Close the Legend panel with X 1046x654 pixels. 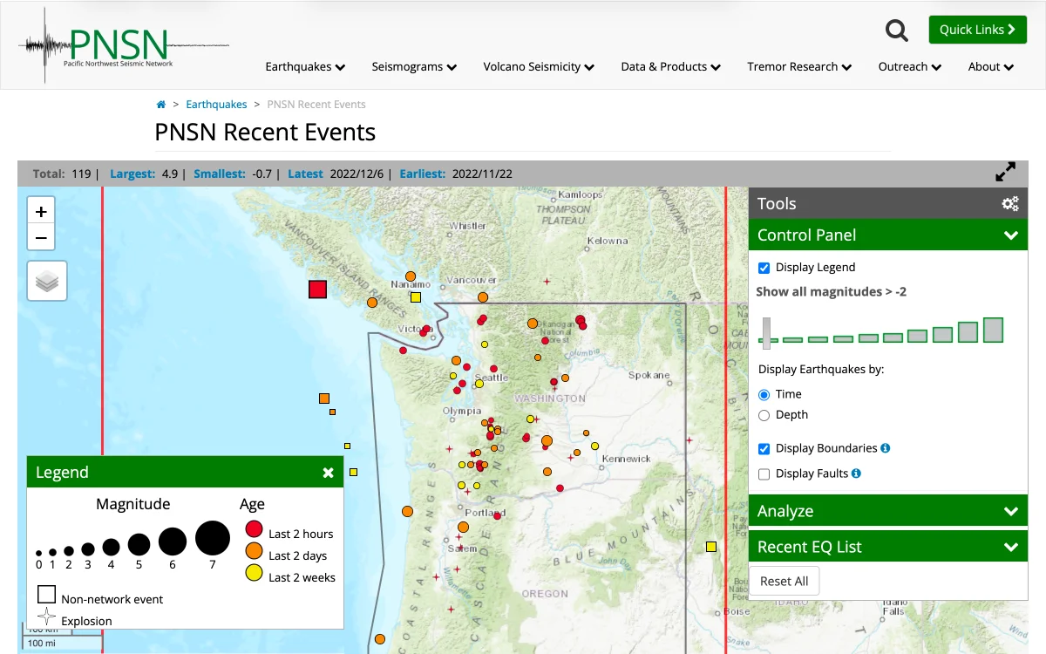coord(328,473)
